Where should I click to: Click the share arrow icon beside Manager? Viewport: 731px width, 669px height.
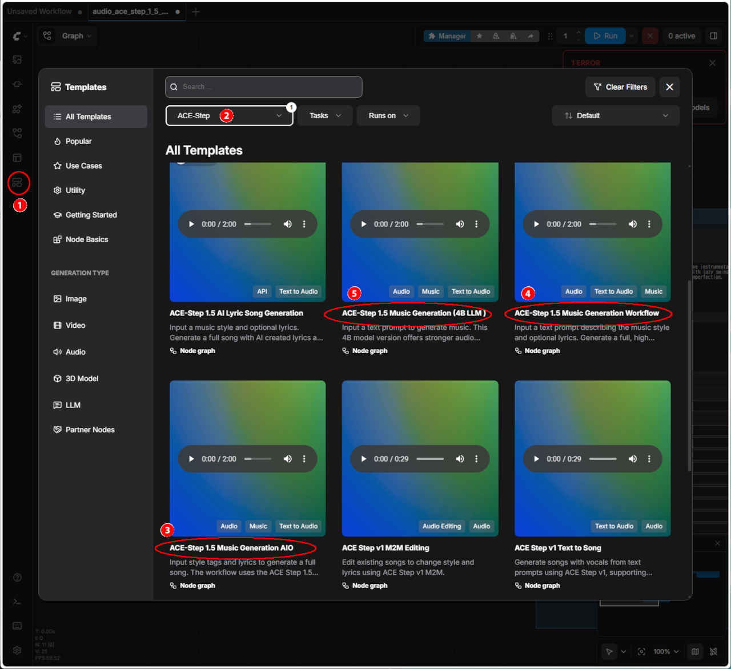(531, 36)
